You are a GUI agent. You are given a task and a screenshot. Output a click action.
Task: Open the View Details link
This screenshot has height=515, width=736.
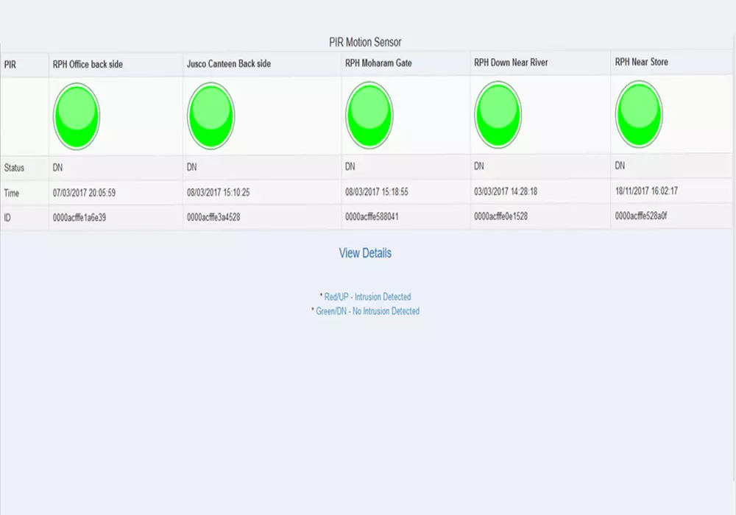click(364, 253)
